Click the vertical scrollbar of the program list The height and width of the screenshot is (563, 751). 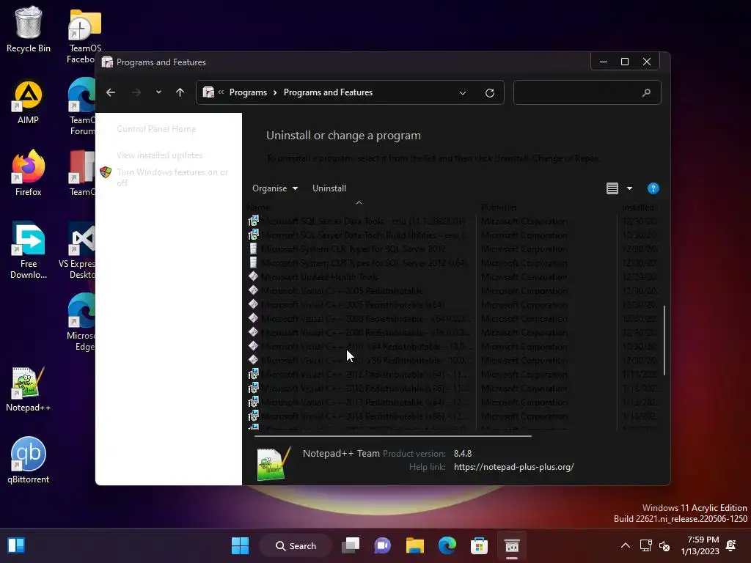point(664,341)
